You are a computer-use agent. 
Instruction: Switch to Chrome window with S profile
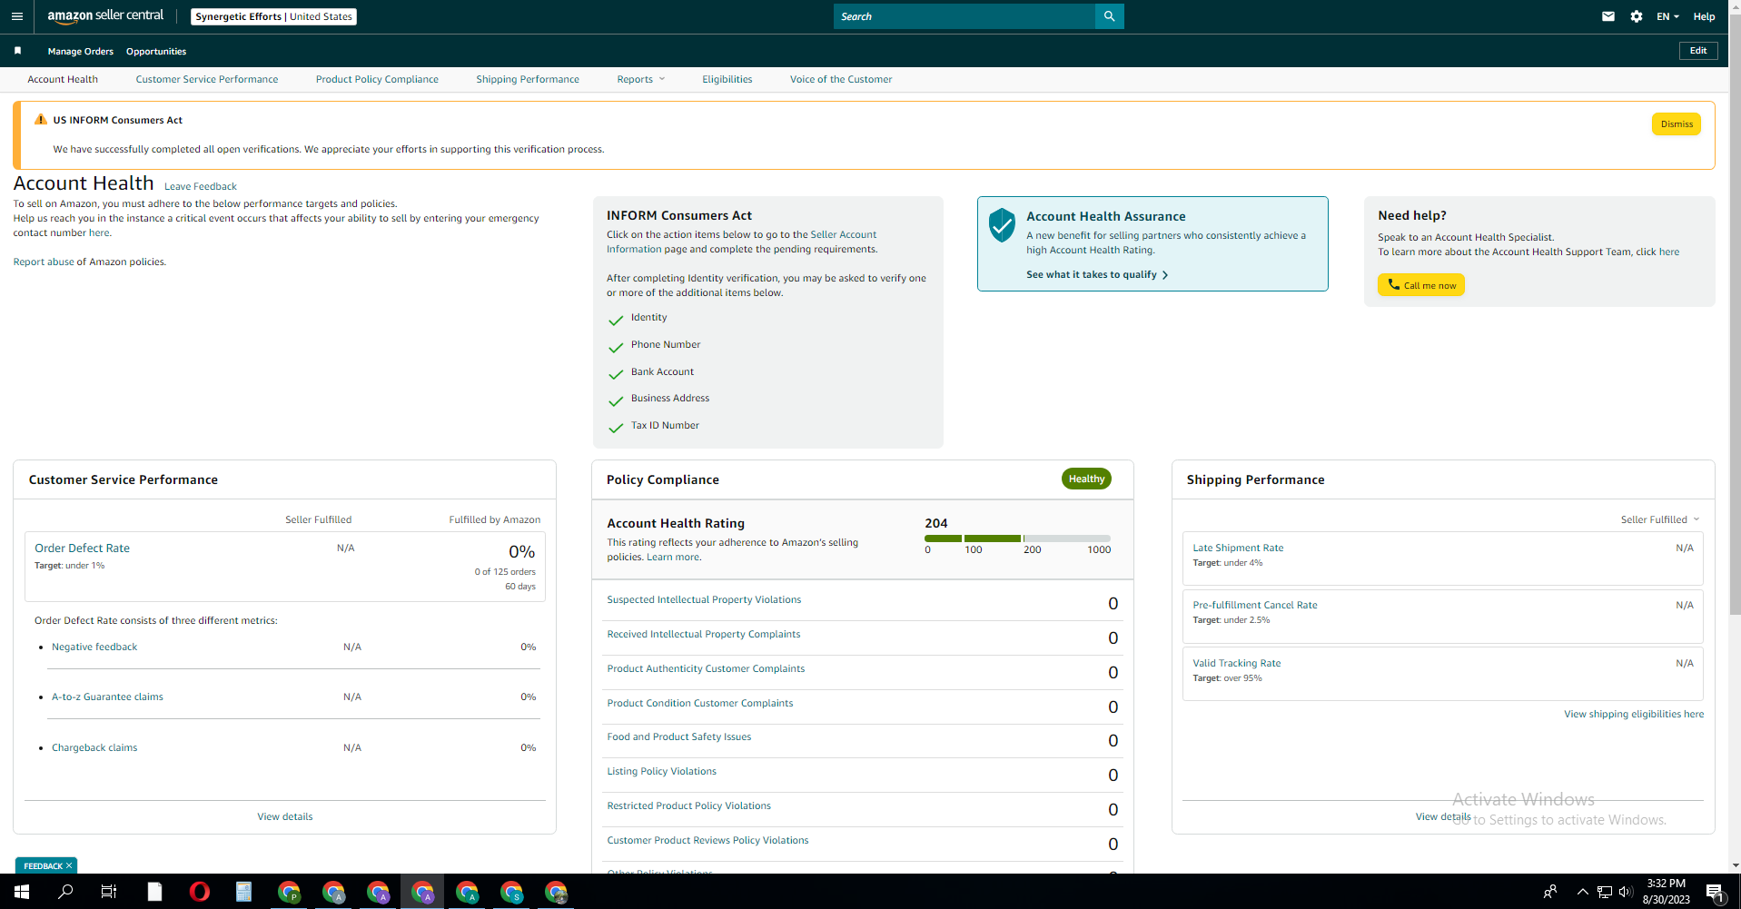(511, 892)
